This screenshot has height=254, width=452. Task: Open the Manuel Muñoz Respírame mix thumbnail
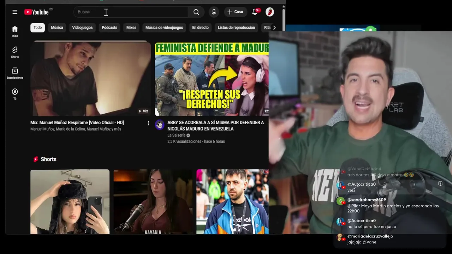click(x=90, y=78)
